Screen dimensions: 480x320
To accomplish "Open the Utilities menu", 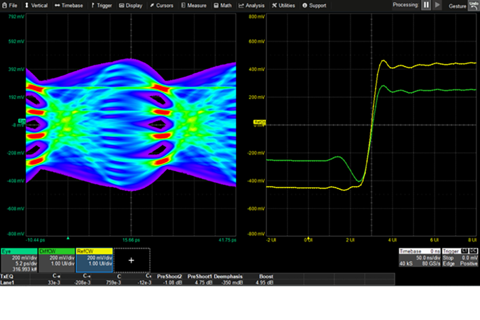I will coord(284,6).
